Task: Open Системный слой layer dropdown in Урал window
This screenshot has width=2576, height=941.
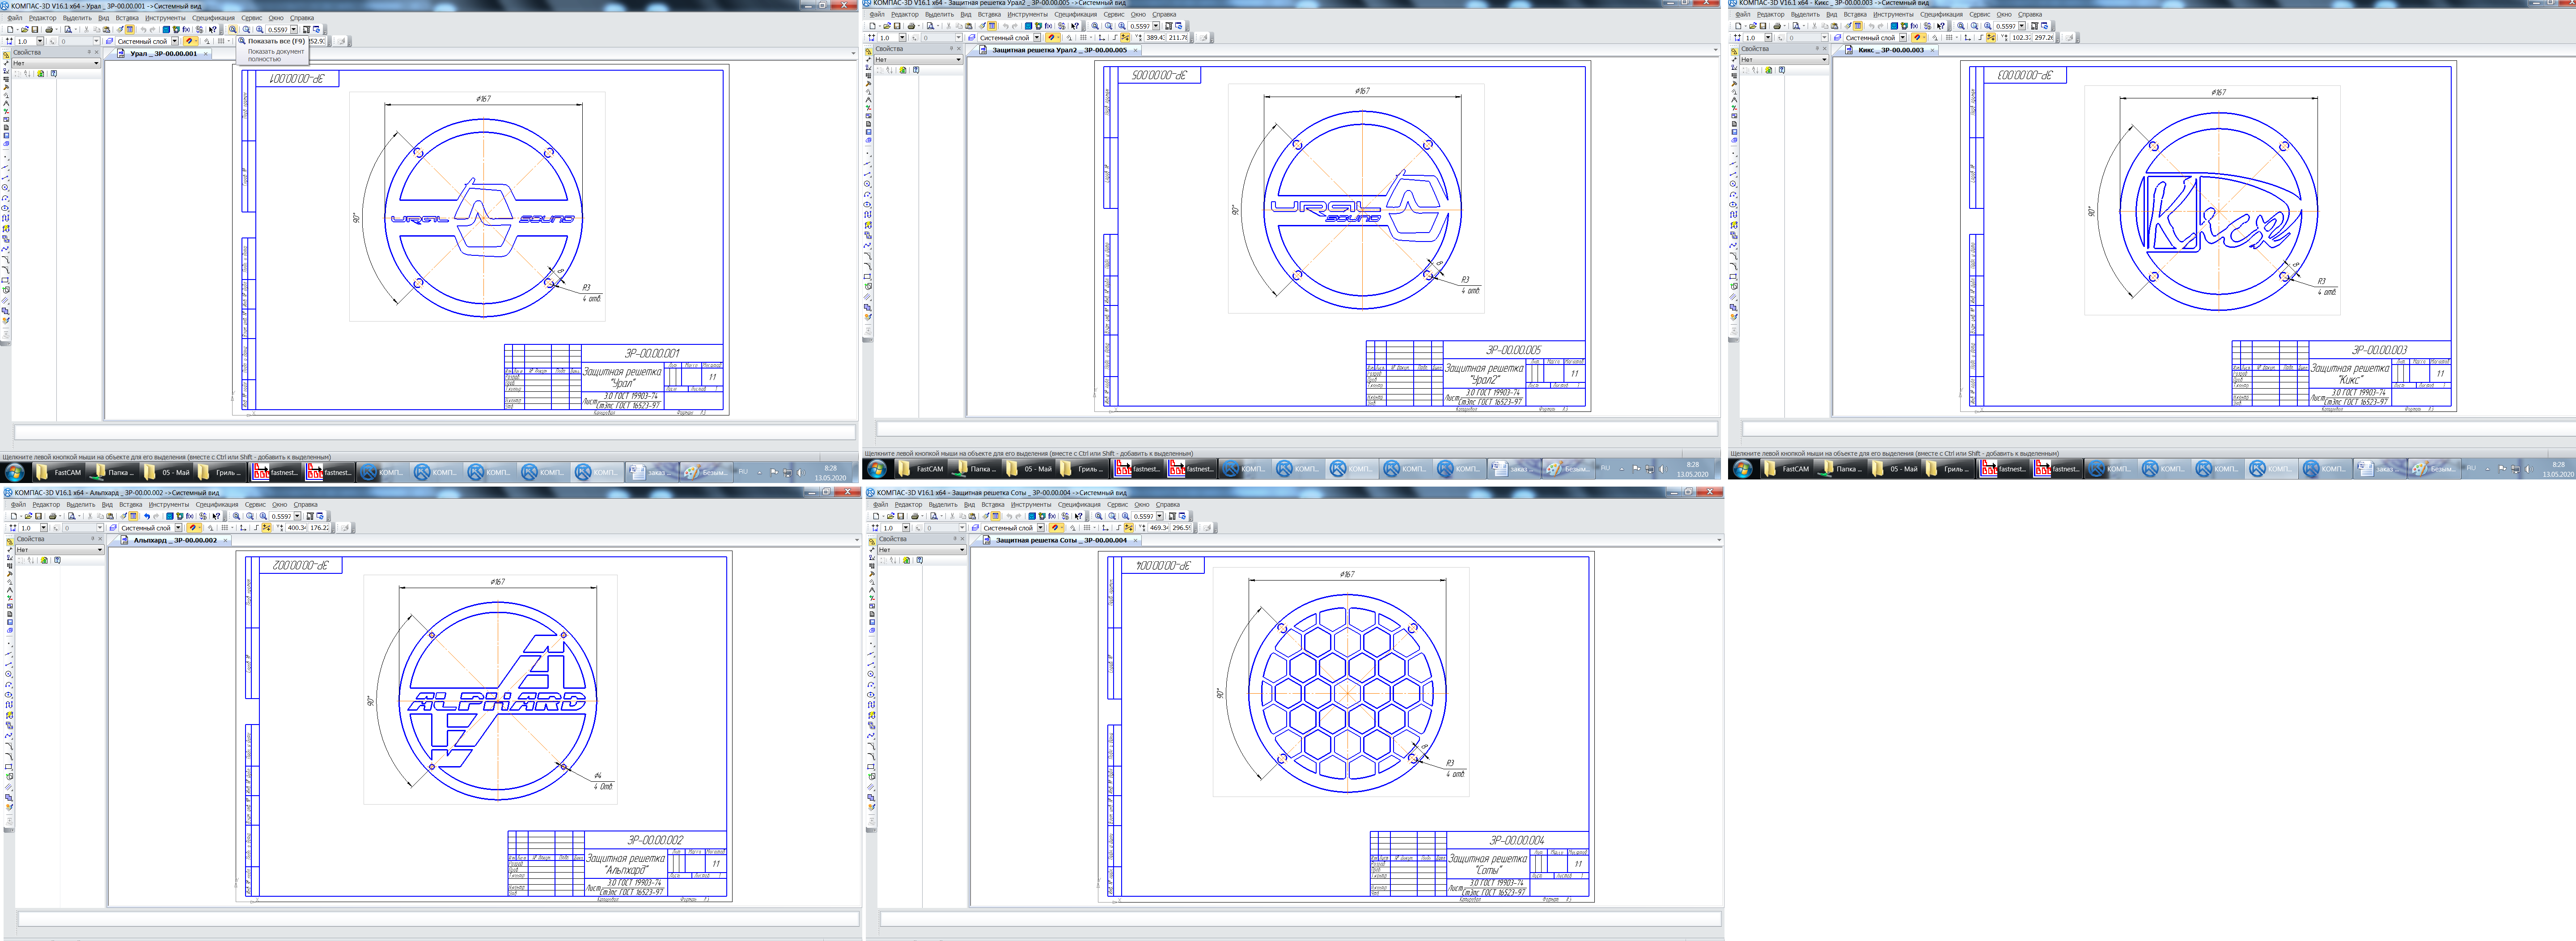Action: point(174,41)
